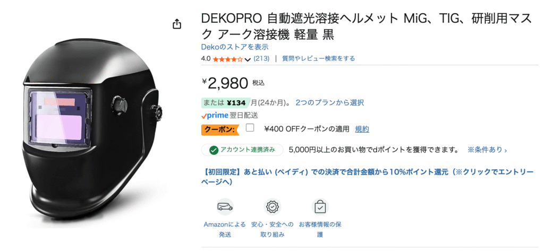Image resolution: width=544 pixels, height=252 pixels.
Task: Click the safety and security badge icon
Action: (x=273, y=206)
